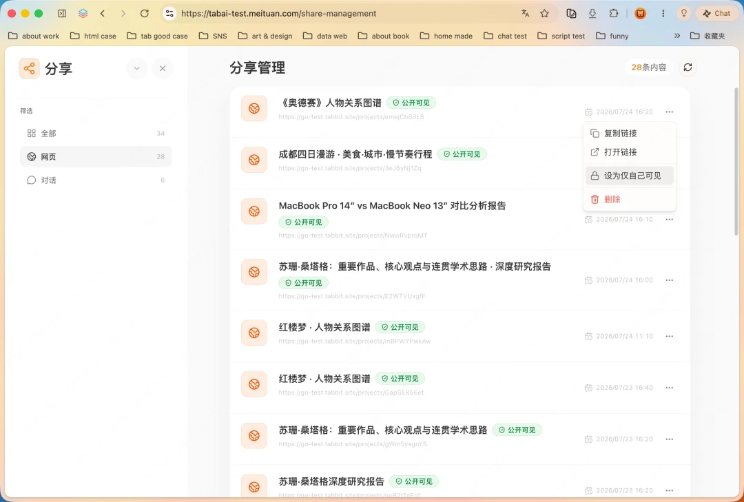
Task: Select the 全部 filter
Action: coord(96,134)
